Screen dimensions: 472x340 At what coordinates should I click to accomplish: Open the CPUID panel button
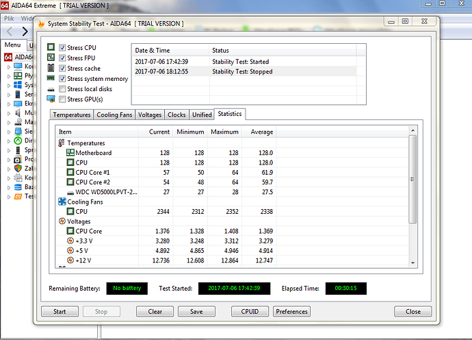coord(250,311)
